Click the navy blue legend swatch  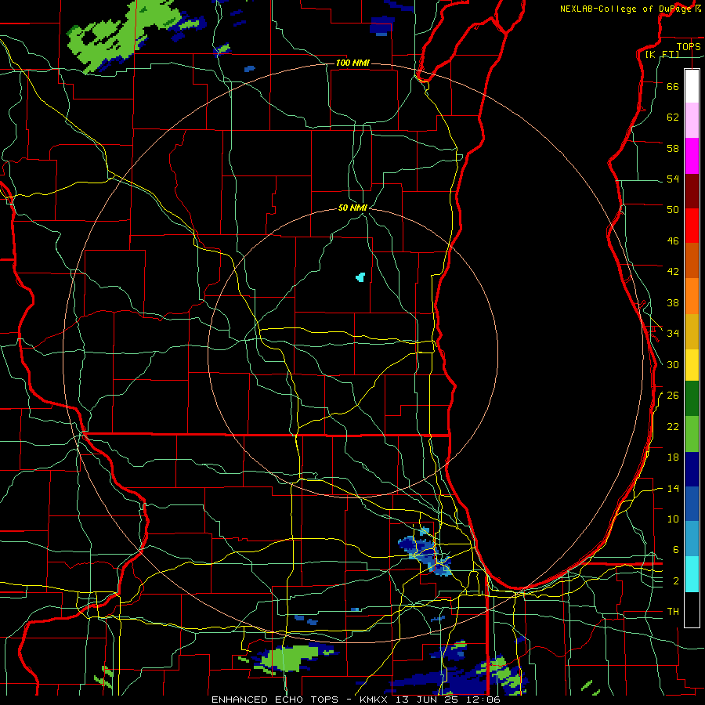pyautogui.click(x=692, y=469)
